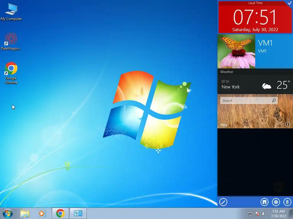Screen dimensions: 293x219
Task: Click the volume speaker tray icon
Action: 264,214
